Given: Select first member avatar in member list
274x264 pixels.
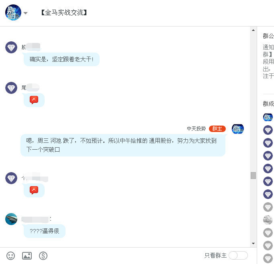Looking at the screenshot, I should [x=268, y=117].
